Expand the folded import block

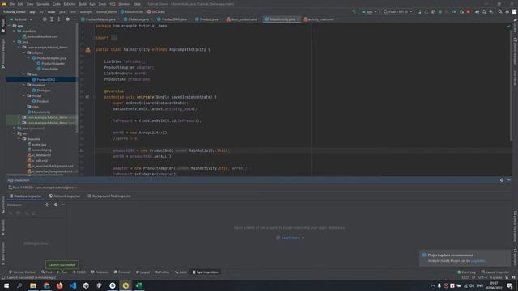click(113, 38)
